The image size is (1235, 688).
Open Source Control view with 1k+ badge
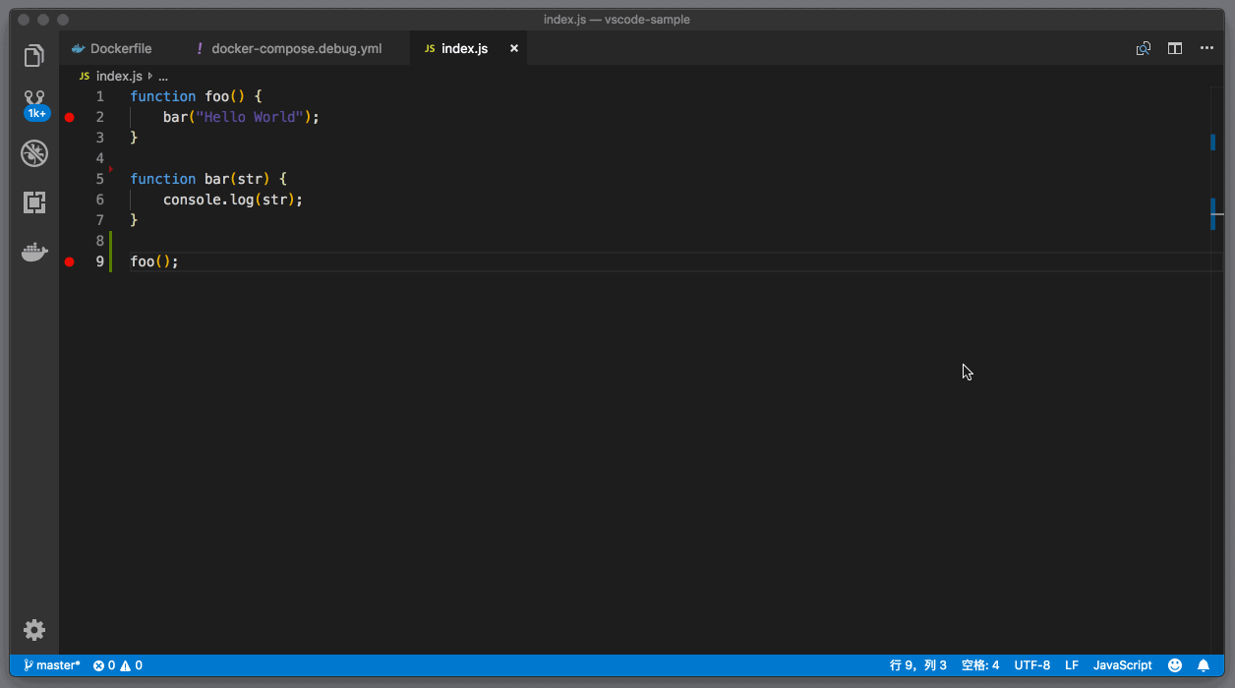(x=35, y=104)
